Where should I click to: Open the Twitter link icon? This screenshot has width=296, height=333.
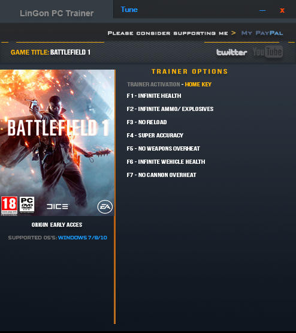pyautogui.click(x=231, y=52)
